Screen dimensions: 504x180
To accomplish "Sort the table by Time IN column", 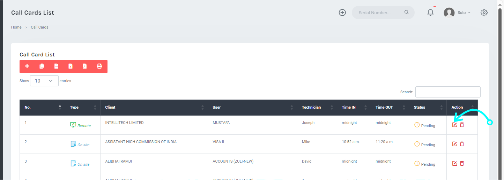I will pyautogui.click(x=354, y=108).
